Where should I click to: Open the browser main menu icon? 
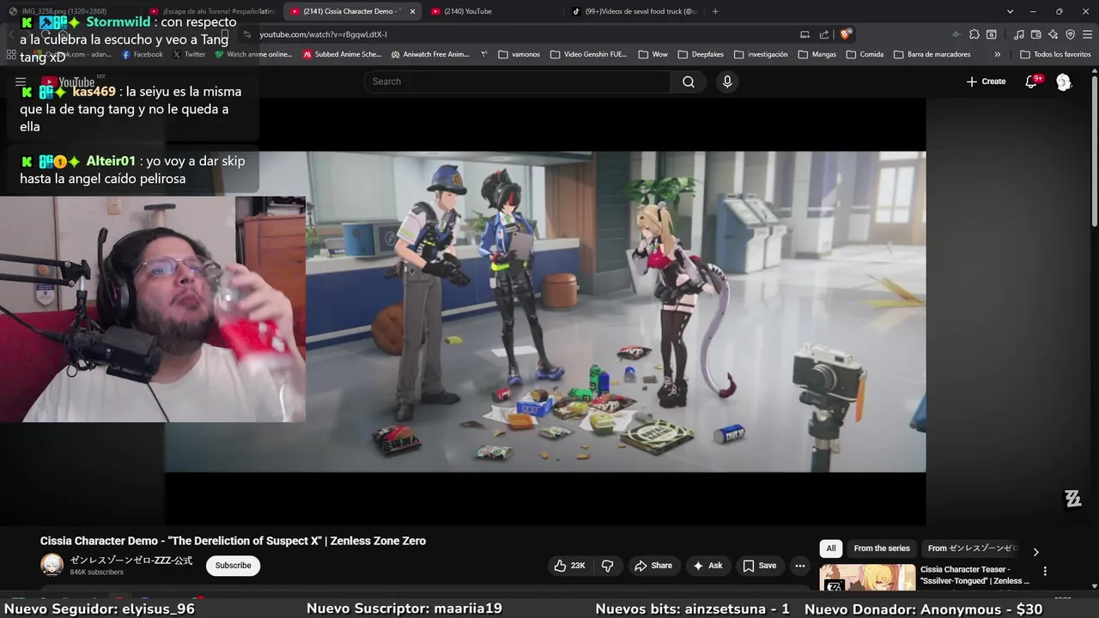click(x=1088, y=34)
